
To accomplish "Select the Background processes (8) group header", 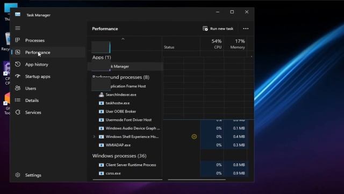I will [121, 77].
